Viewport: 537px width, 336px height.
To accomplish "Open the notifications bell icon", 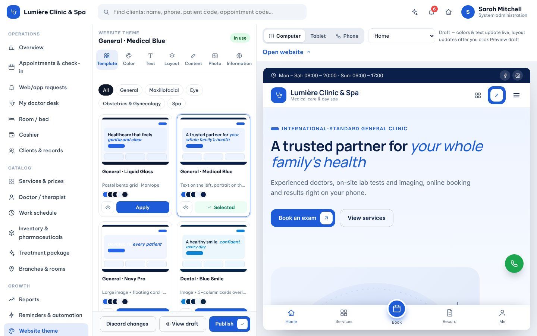I will (431, 12).
